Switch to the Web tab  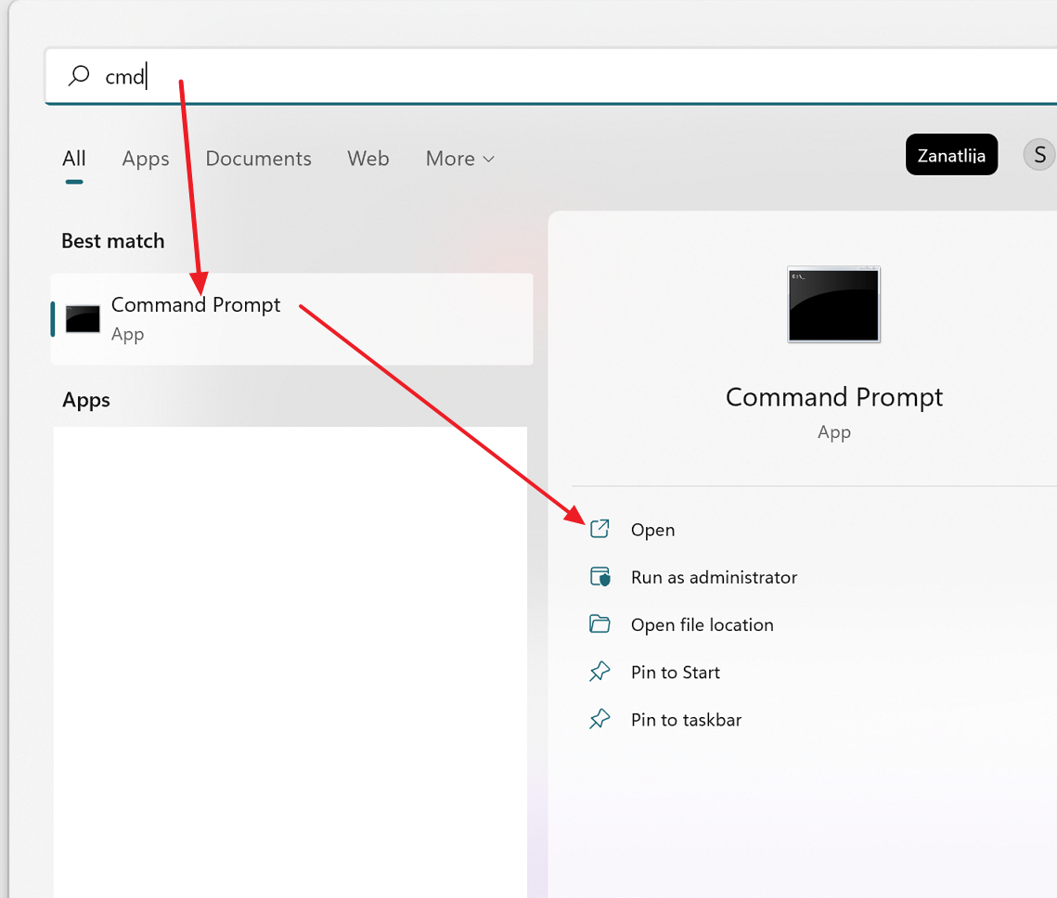point(368,159)
